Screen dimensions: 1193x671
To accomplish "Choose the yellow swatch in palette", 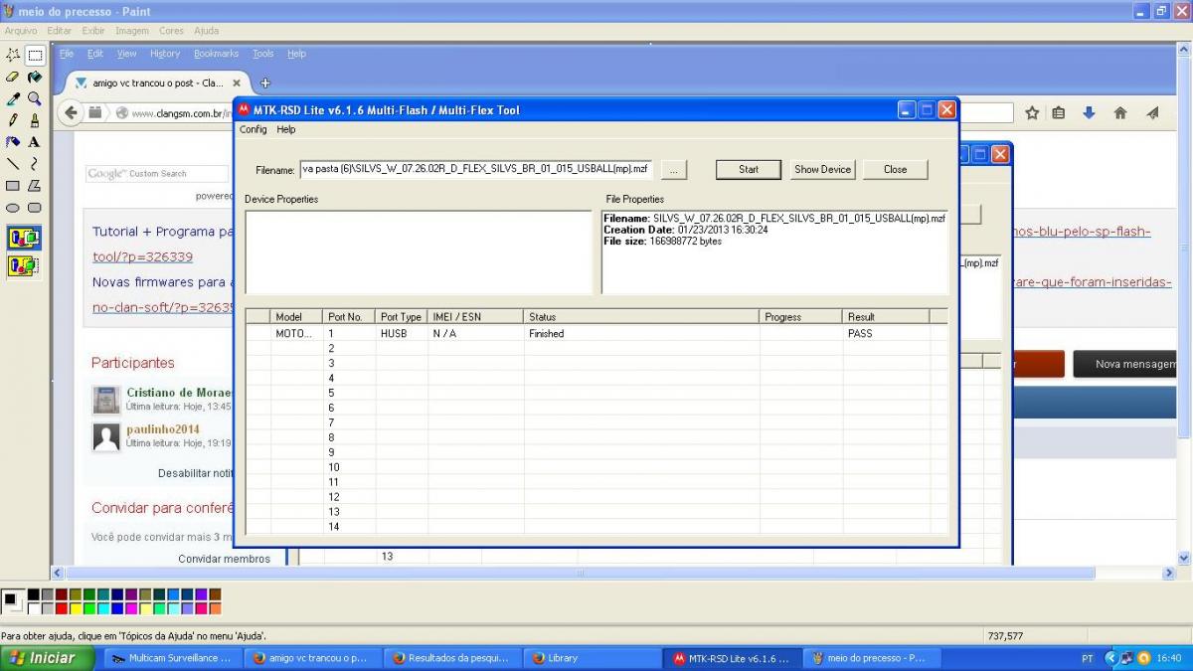I will 76,608.
